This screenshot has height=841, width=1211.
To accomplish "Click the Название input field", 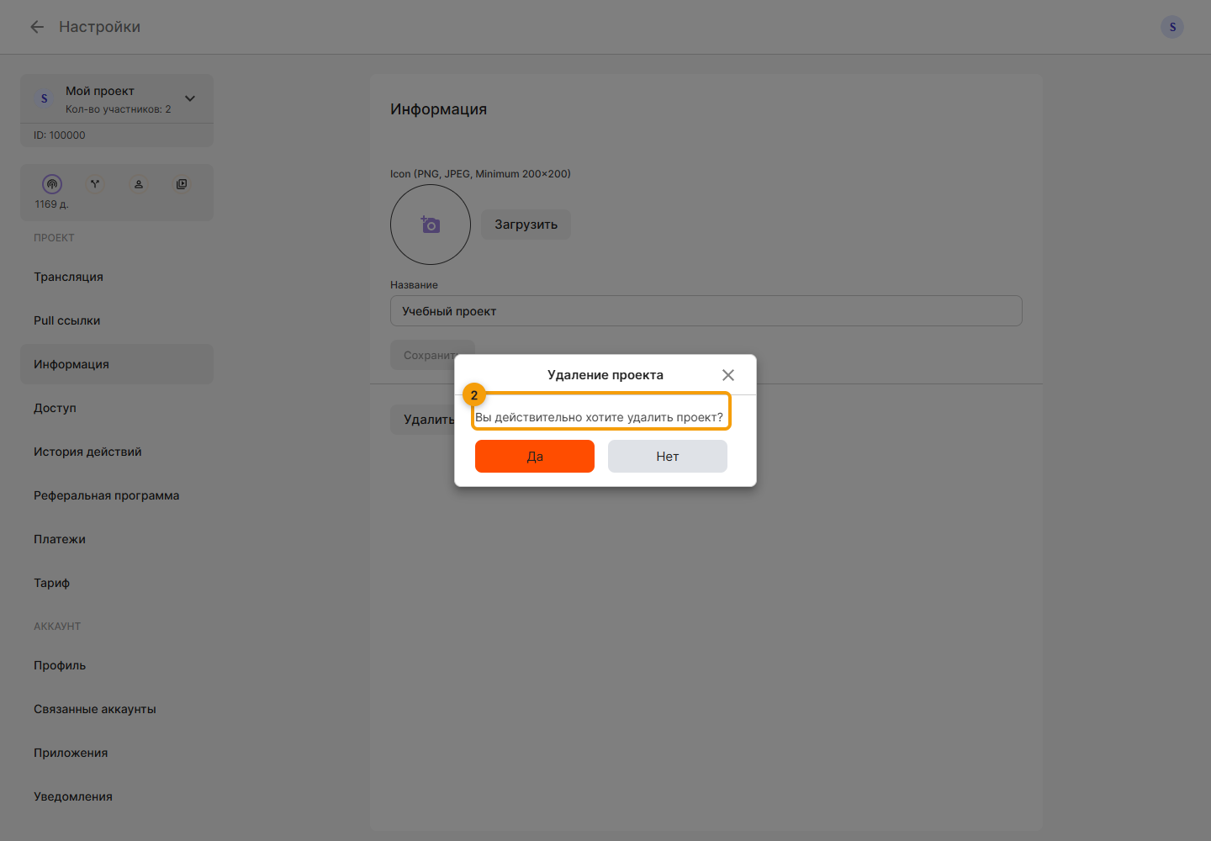I will click(x=706, y=311).
